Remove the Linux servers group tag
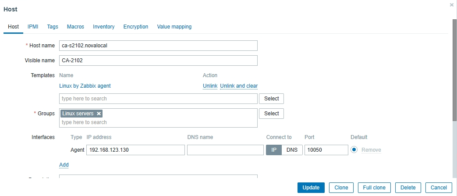This screenshot has width=457, height=196. coord(99,114)
